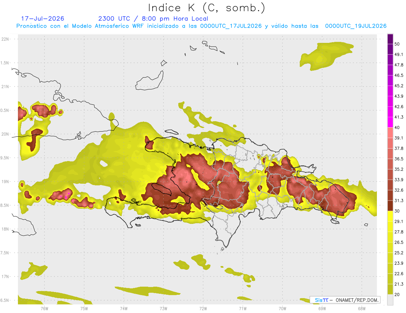Image resolution: width=406 pixels, height=313 pixels.
Task: Click the colorbar label "40"
Action: click(x=397, y=128)
